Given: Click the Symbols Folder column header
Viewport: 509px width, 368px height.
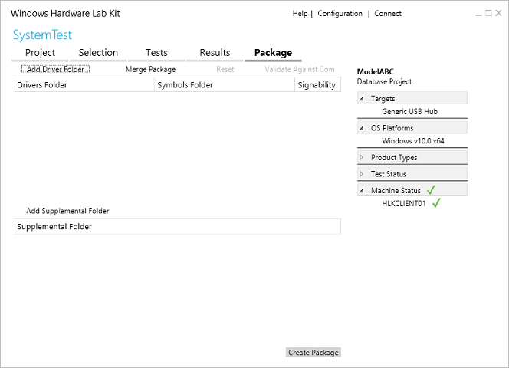Looking at the screenshot, I should [x=225, y=85].
